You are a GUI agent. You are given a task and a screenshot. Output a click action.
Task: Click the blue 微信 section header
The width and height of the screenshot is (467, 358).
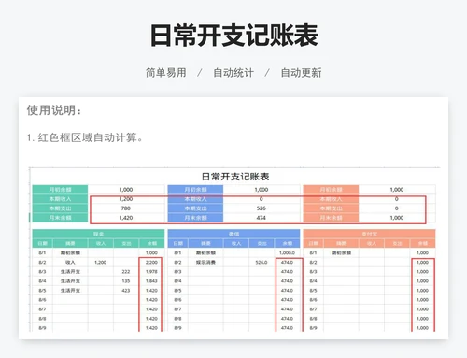tap(233, 234)
